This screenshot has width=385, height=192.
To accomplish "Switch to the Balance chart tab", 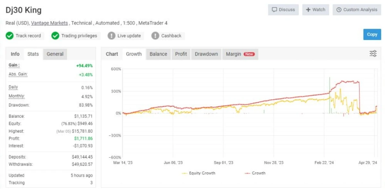I will 158,54.
